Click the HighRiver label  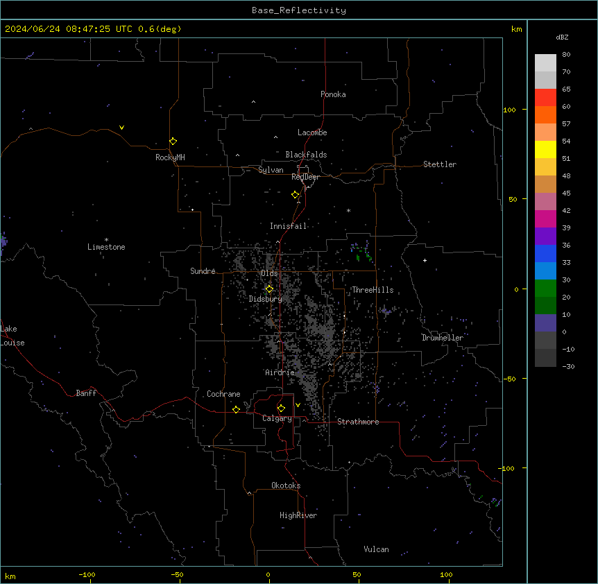point(298,515)
